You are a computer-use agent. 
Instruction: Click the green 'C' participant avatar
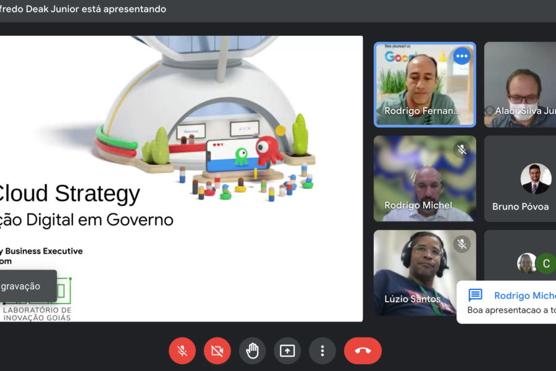point(545,263)
